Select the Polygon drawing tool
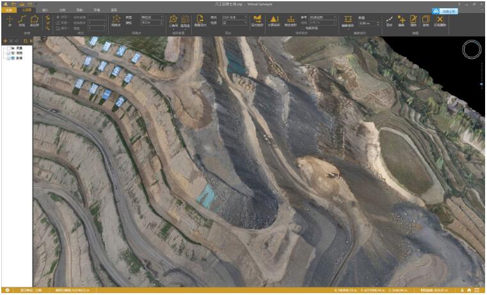 coord(34,22)
